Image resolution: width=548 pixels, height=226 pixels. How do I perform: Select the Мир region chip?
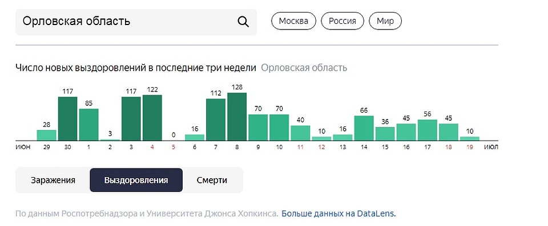click(x=385, y=21)
